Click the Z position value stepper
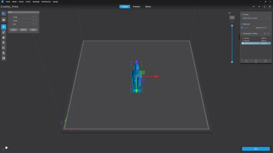 (x=36, y=24)
